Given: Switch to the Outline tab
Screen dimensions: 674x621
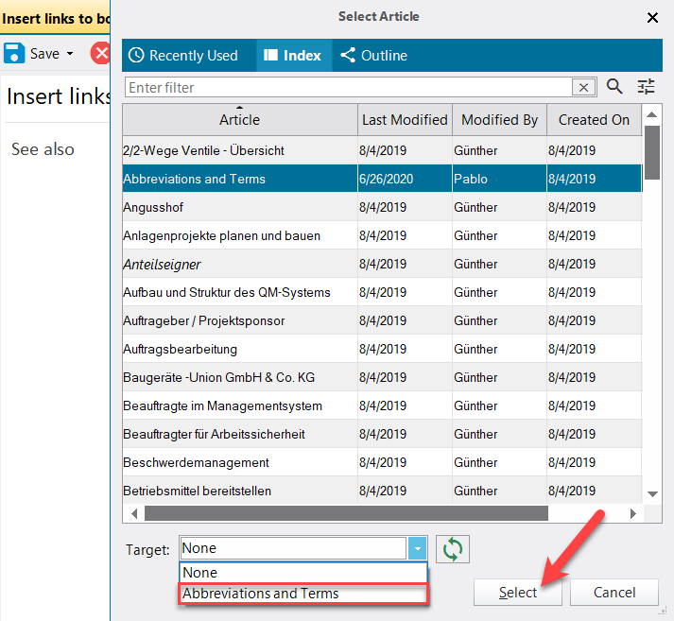Looking at the screenshot, I should (x=373, y=56).
